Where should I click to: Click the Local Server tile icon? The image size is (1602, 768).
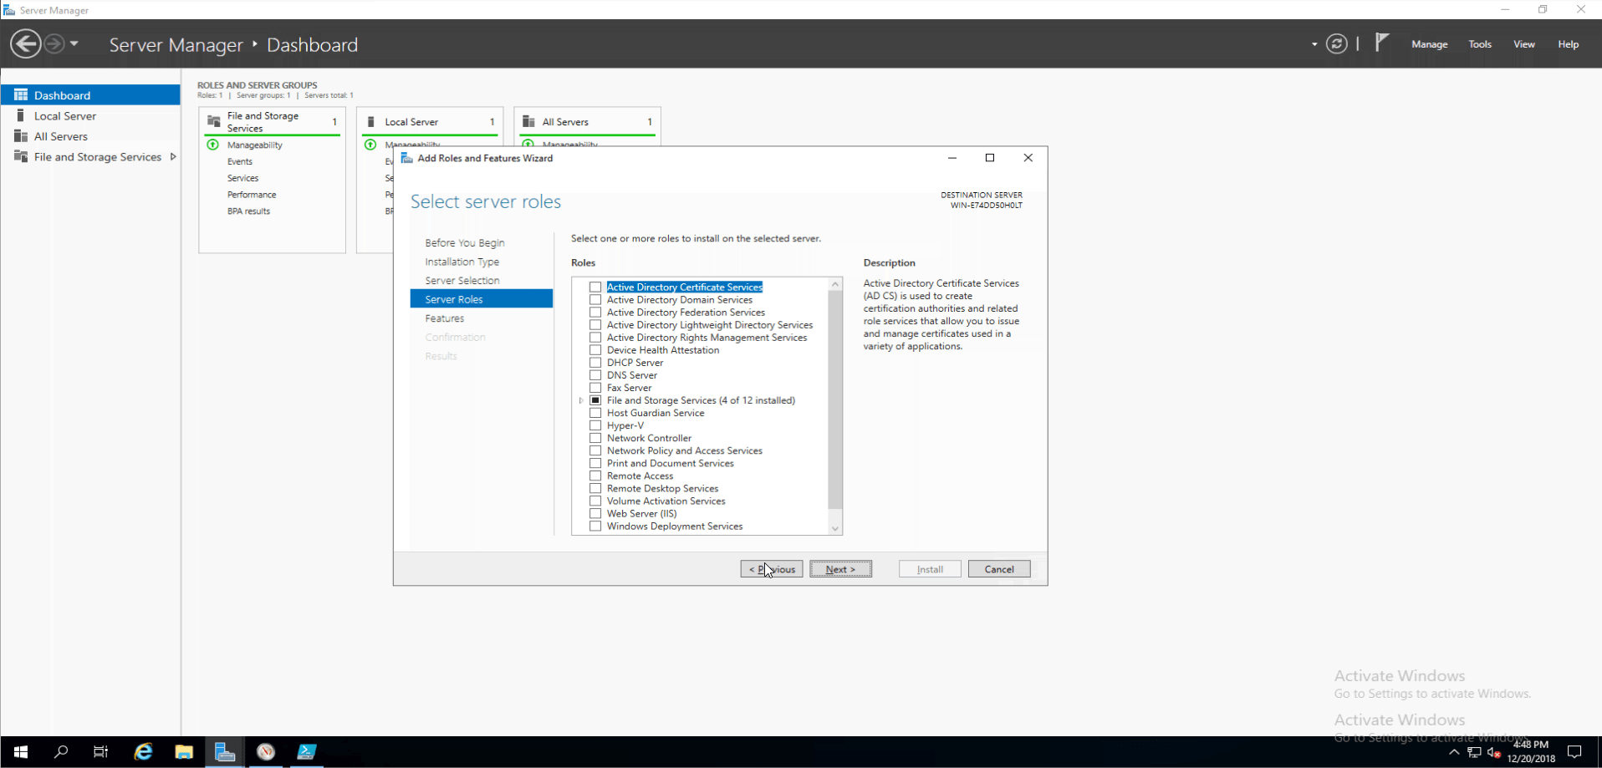pyautogui.click(x=371, y=121)
